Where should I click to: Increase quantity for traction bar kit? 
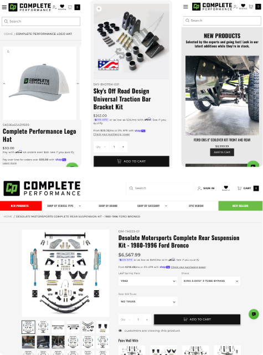point(123,147)
